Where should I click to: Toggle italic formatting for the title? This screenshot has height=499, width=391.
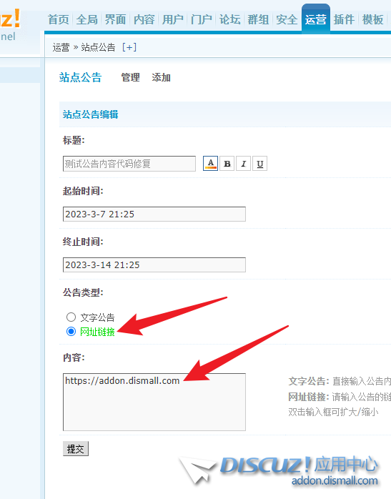(x=243, y=164)
